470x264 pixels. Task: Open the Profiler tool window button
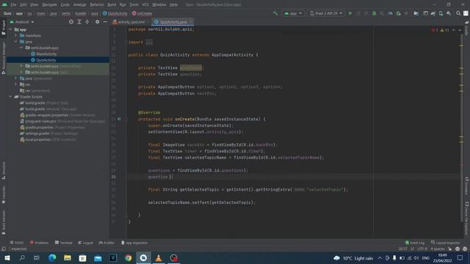(106, 243)
